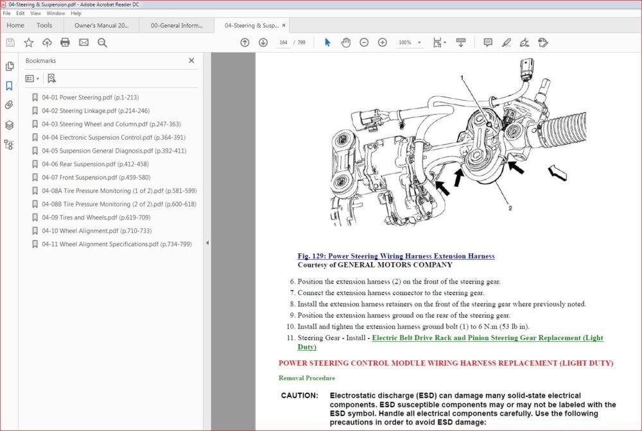Open bookmark 04-03 Steering Wheel and Column

point(111,124)
